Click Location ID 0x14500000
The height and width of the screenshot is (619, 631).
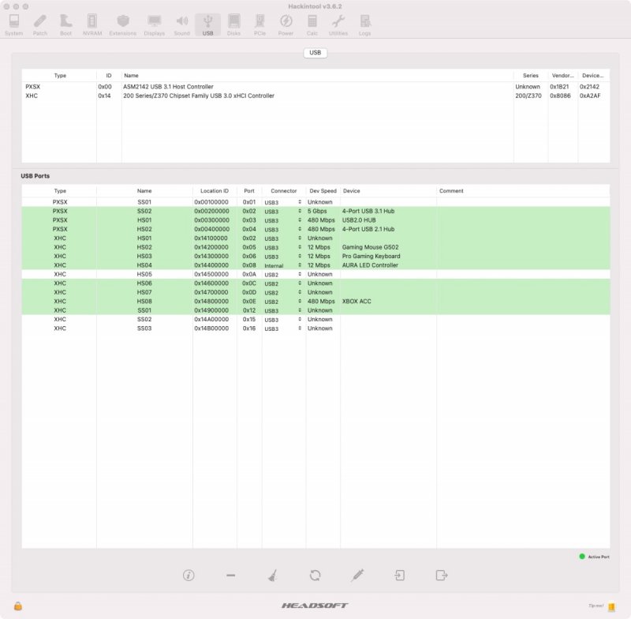(x=211, y=274)
